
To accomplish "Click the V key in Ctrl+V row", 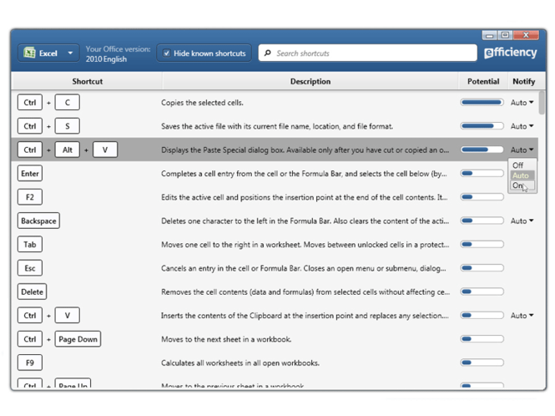I will point(68,316).
